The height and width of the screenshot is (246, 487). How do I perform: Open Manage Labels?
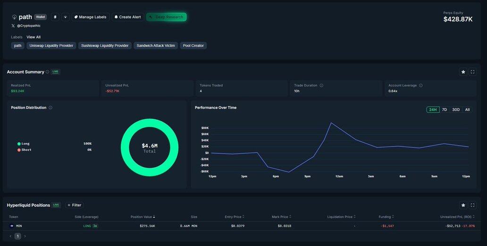(x=90, y=17)
